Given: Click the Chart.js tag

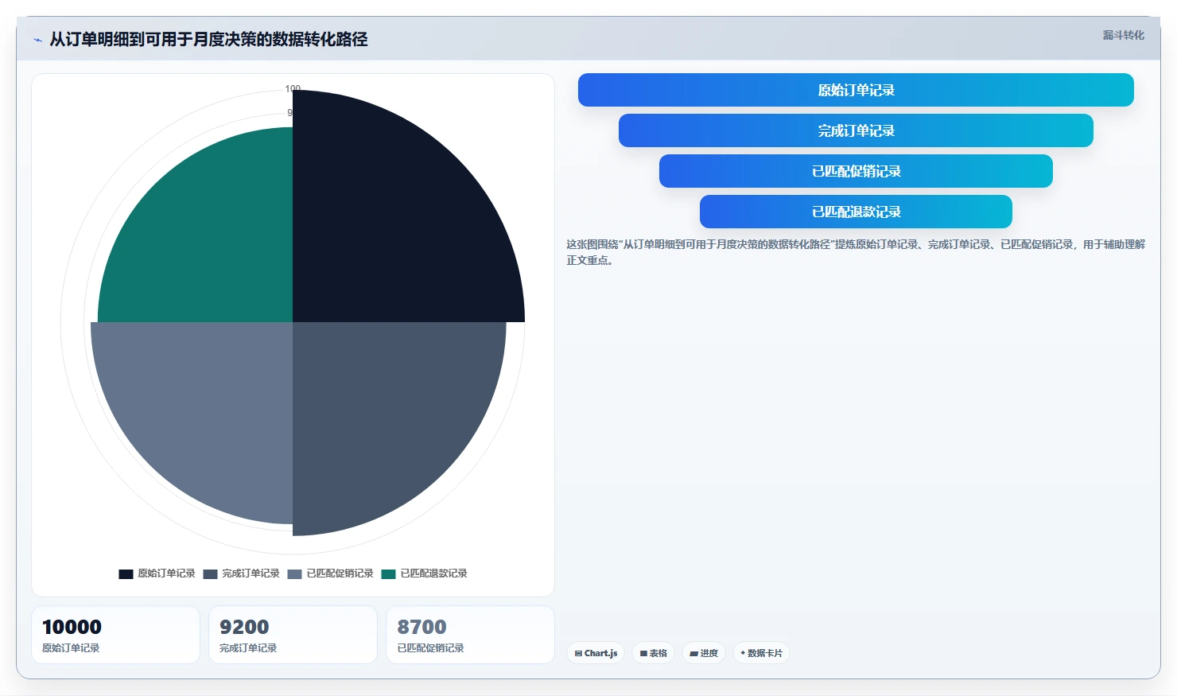Looking at the screenshot, I should (596, 653).
